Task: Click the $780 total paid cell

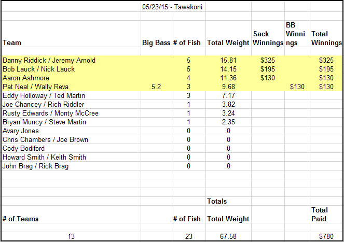Action: [326, 236]
